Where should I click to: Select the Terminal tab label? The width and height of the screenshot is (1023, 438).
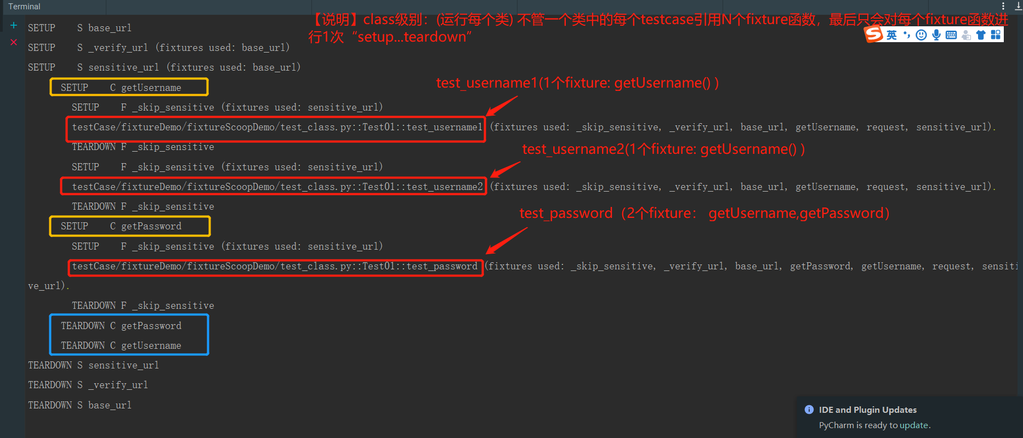[24, 7]
